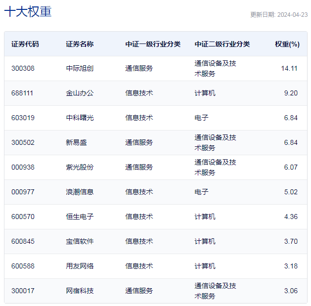The image size is (311, 306).
Task: Select stock name 金山办公
Action: 80,93
